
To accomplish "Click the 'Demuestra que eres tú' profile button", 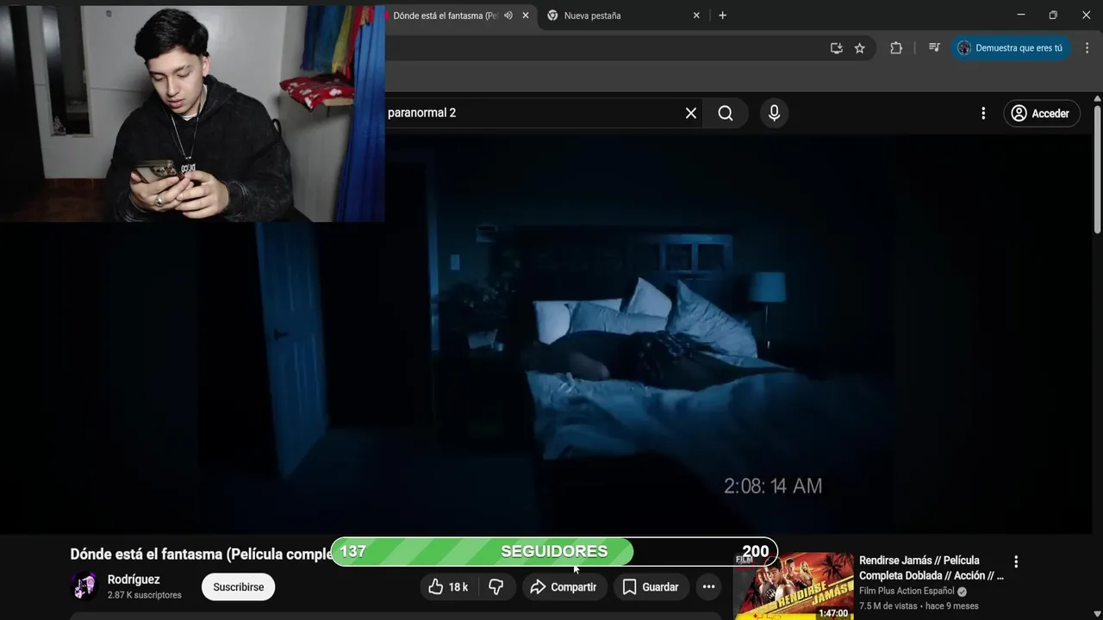I will point(1011,48).
